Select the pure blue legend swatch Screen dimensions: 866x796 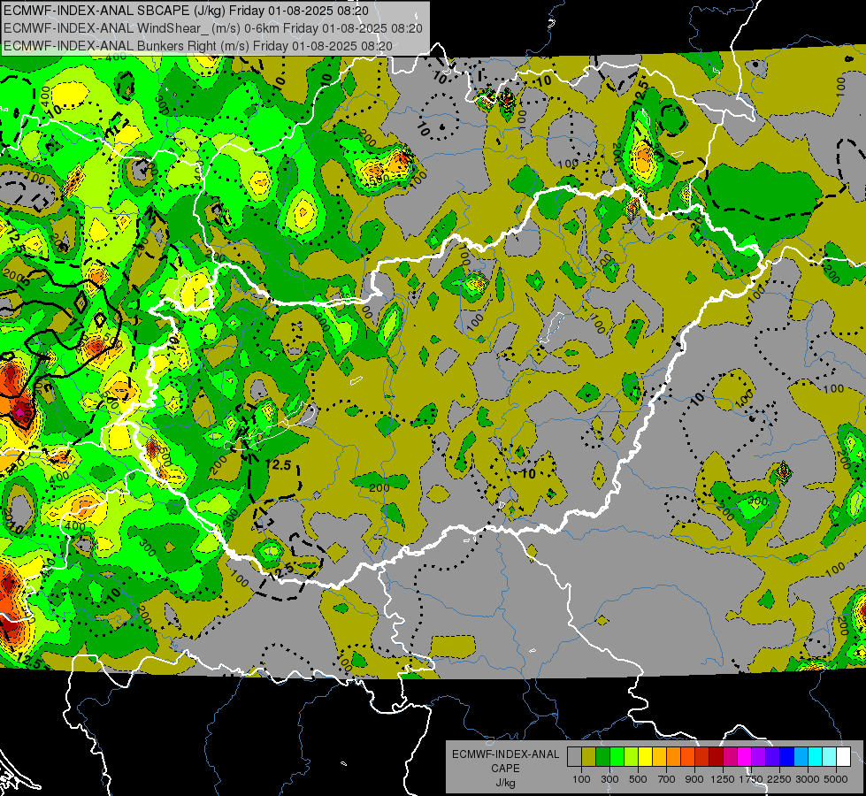click(x=786, y=756)
